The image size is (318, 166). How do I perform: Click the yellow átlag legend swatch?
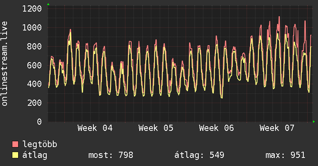click(x=15, y=155)
